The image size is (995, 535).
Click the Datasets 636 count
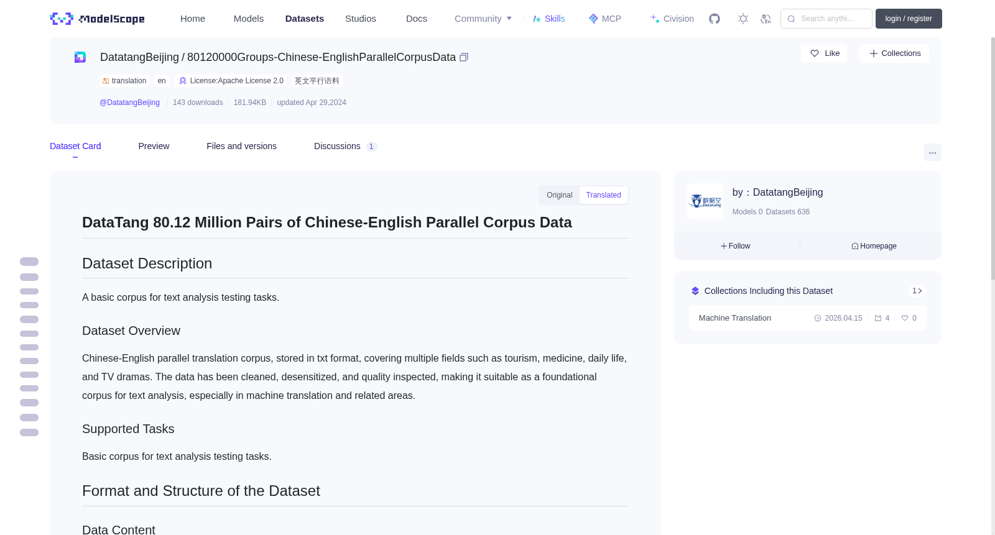pyautogui.click(x=788, y=212)
